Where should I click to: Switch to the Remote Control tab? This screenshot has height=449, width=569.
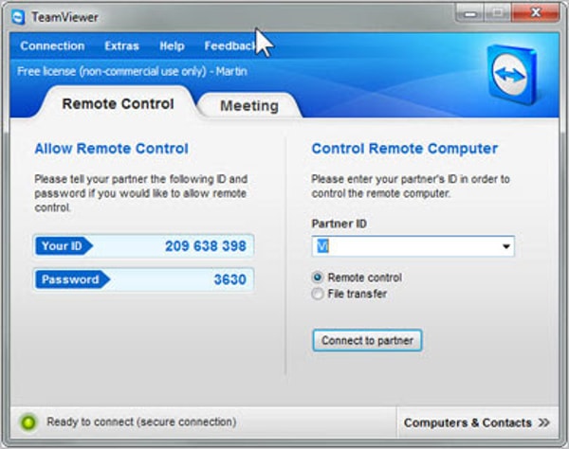118,104
